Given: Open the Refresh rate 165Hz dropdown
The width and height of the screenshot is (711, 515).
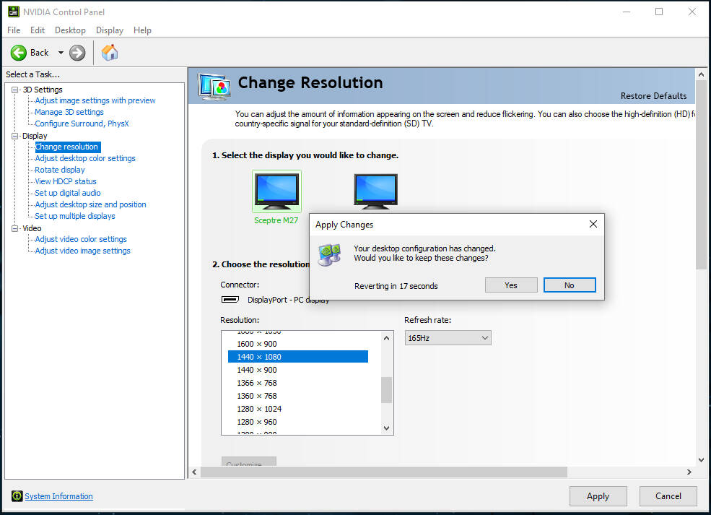Looking at the screenshot, I should 448,338.
